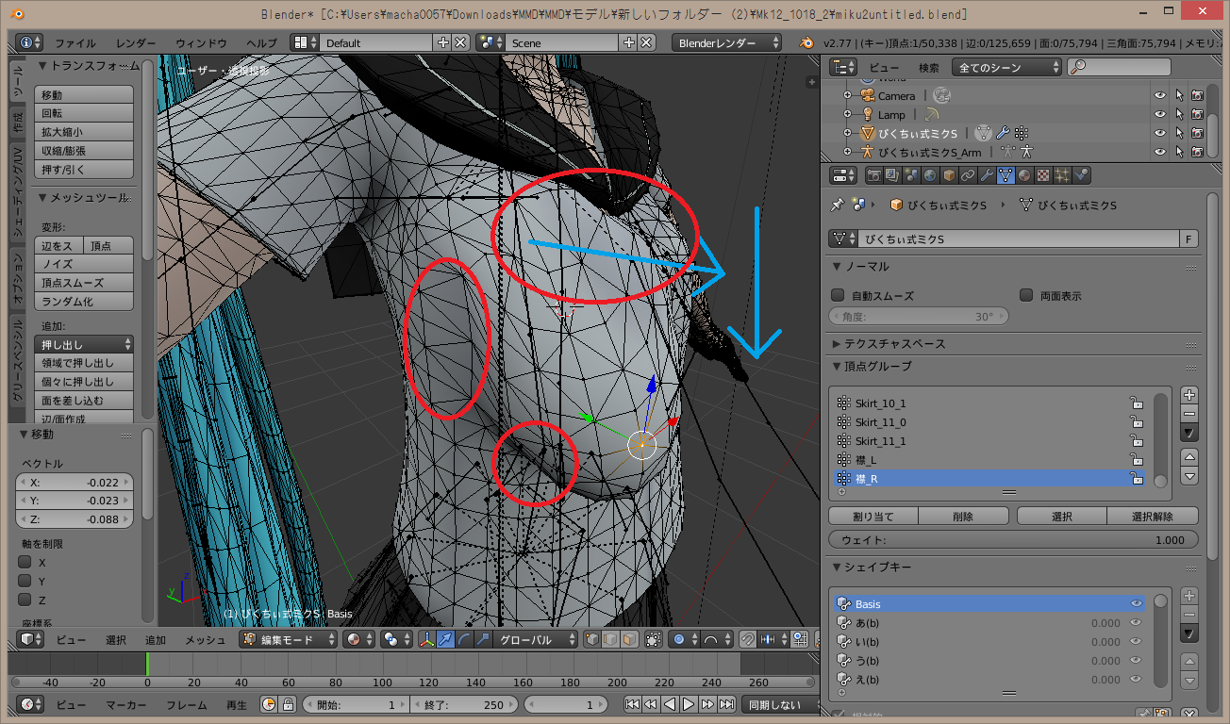Open the Material properties tab

pyautogui.click(x=1025, y=175)
